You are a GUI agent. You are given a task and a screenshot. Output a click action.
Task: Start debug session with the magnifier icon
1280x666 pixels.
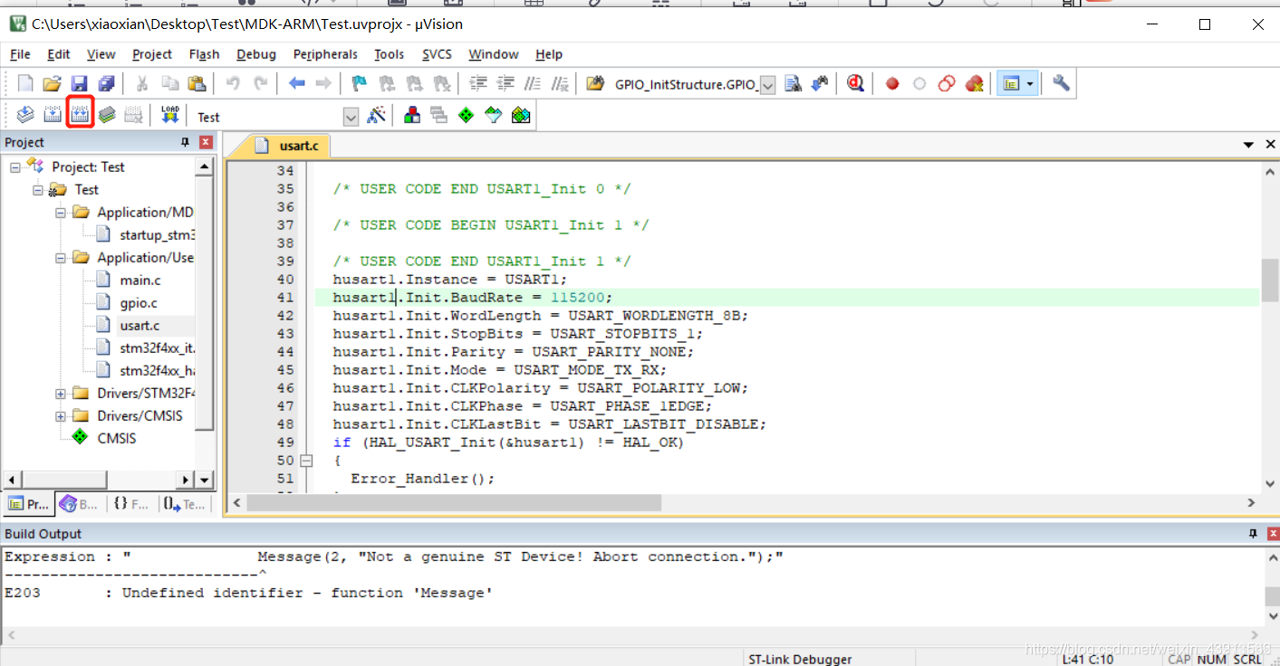pos(855,84)
